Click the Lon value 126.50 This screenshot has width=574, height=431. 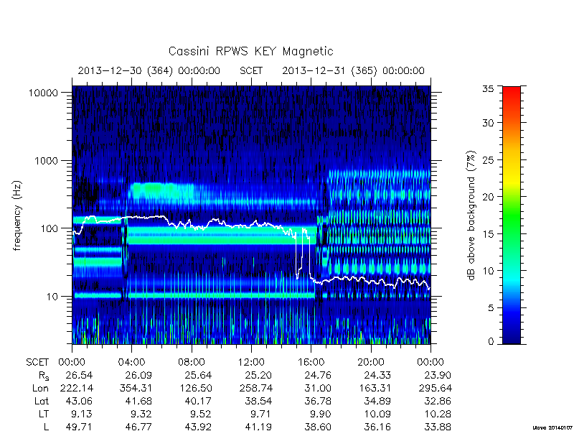[195, 388]
